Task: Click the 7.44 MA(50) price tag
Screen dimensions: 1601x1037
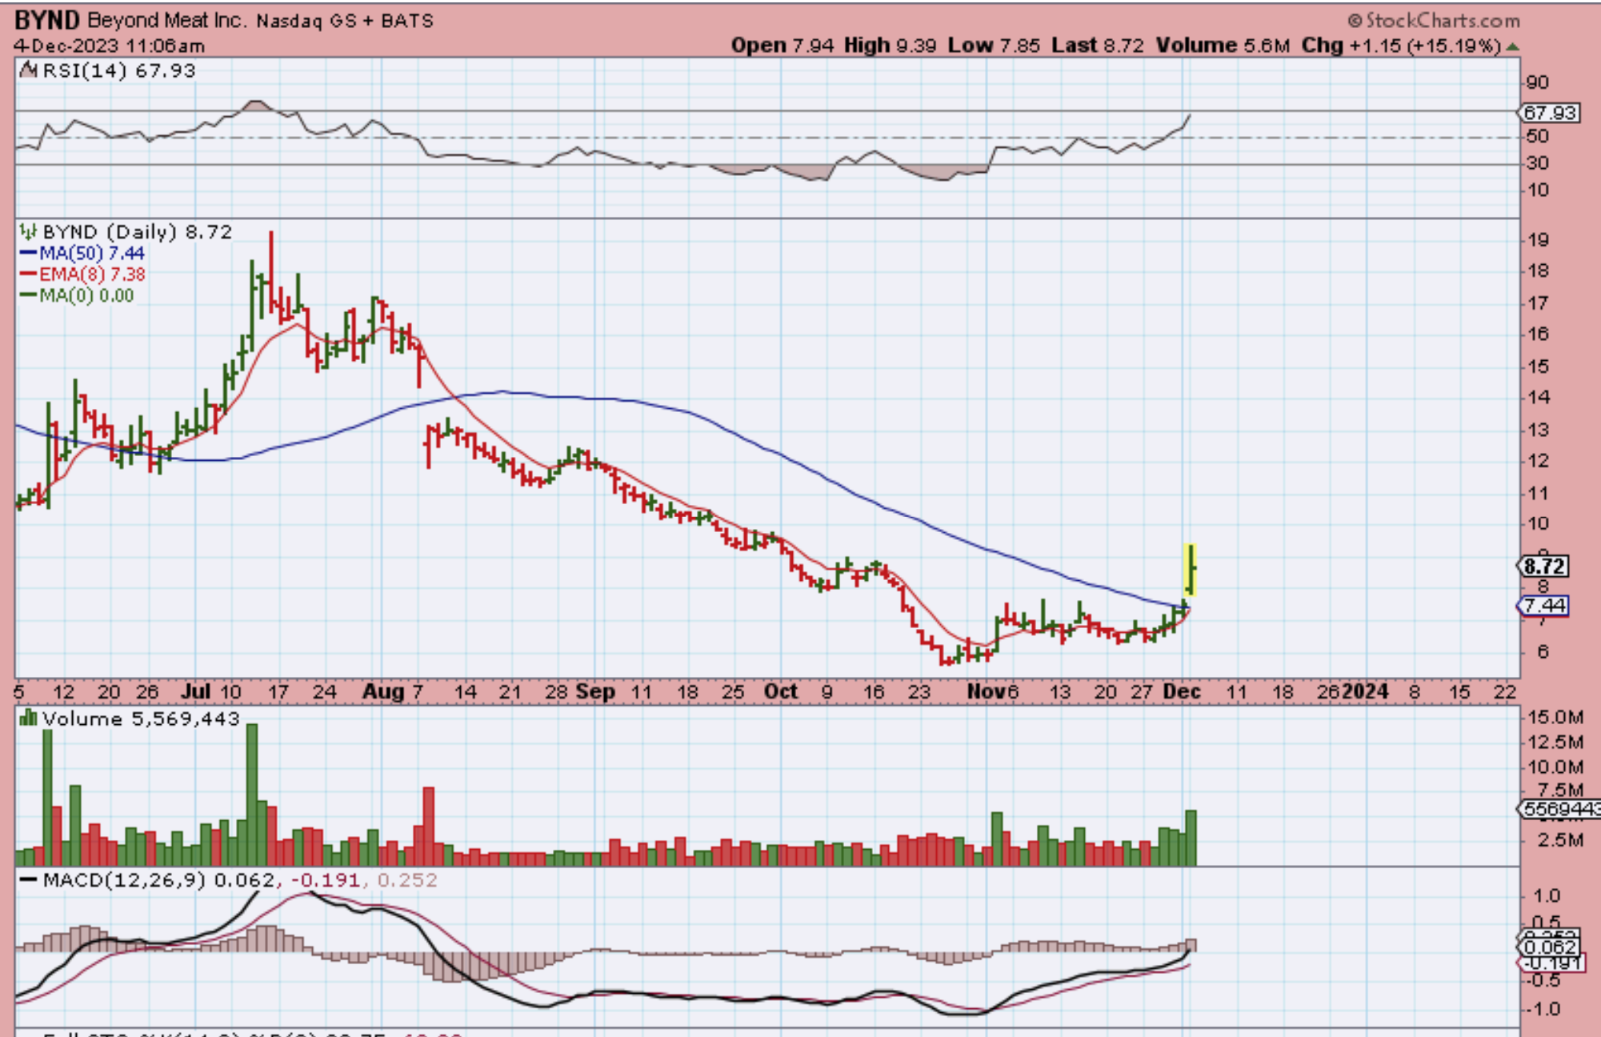Action: 1543,606
